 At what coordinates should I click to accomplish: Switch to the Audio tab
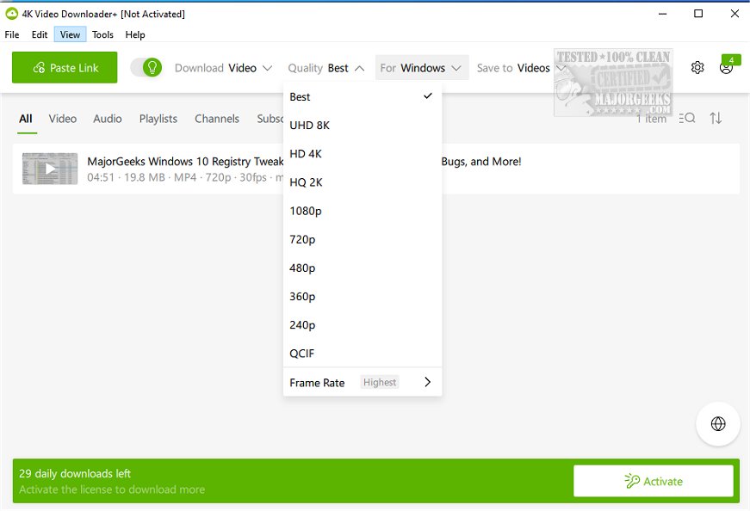pos(107,119)
